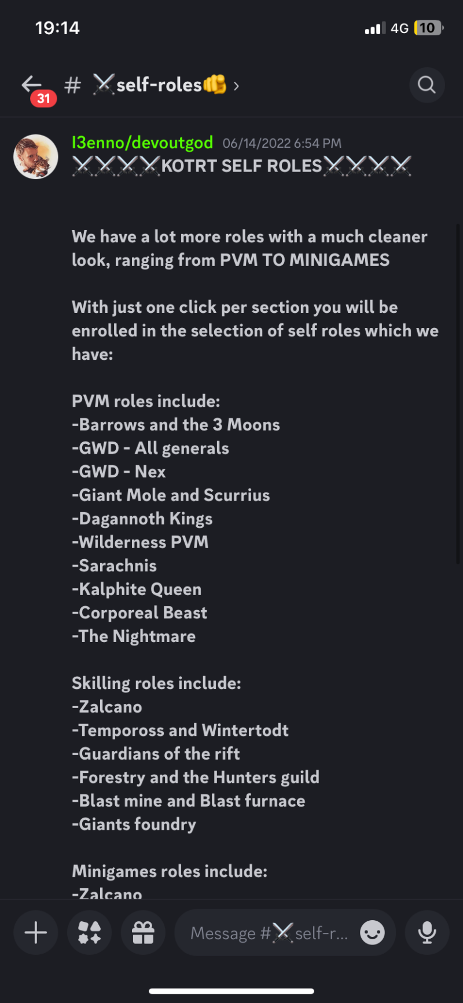The image size is (463, 1003).
Task: Click the scrollbar on the right edge
Action: coord(458,394)
